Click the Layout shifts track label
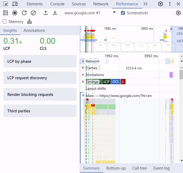Viewport: 183px width, 173px height. pos(96,88)
